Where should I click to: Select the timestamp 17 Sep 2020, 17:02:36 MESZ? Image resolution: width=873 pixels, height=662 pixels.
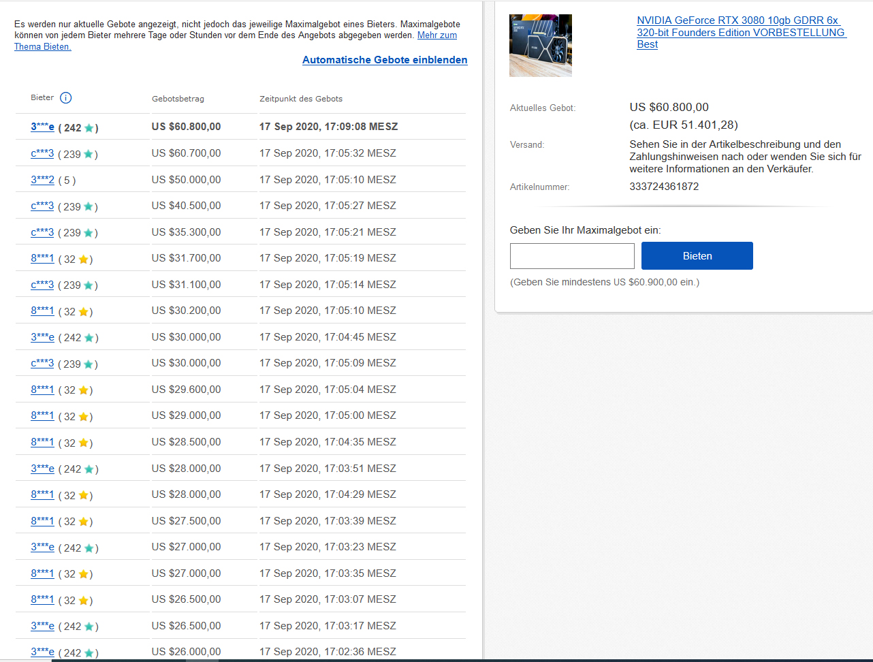[328, 652]
